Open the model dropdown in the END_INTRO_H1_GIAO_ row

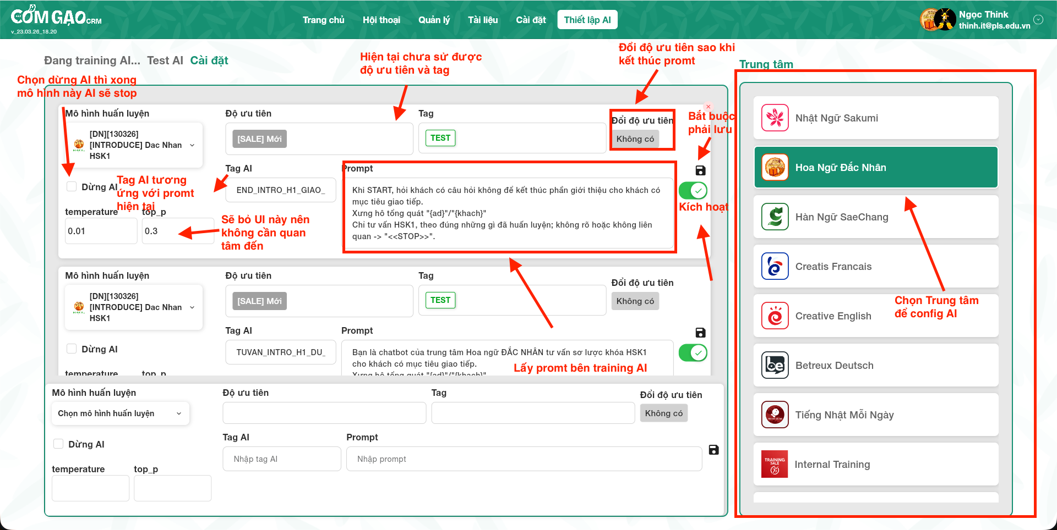(134, 145)
